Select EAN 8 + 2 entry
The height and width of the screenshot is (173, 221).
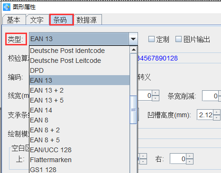(x=80, y=130)
